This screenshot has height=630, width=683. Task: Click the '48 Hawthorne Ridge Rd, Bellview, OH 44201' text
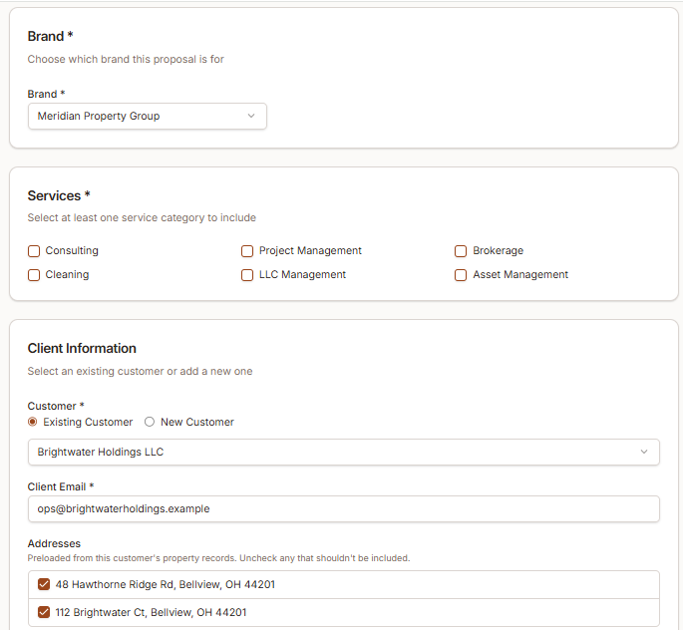pos(166,584)
